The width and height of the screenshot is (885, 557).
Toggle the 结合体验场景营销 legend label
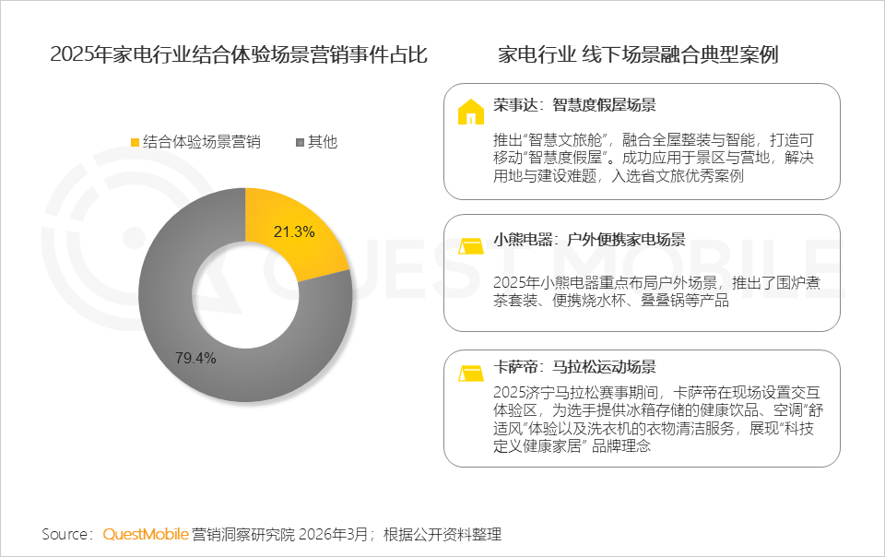(202, 142)
